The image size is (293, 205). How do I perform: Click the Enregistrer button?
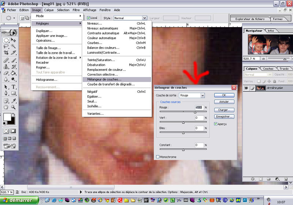[224, 117]
